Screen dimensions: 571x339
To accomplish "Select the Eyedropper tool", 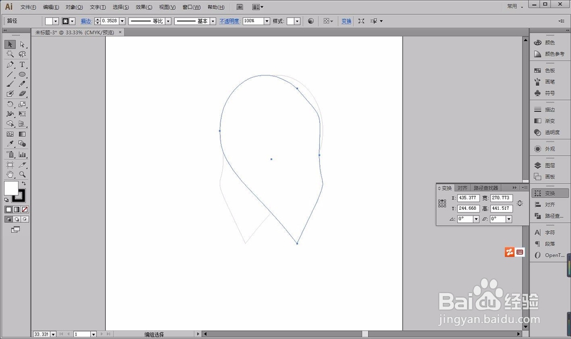I will pyautogui.click(x=10, y=144).
